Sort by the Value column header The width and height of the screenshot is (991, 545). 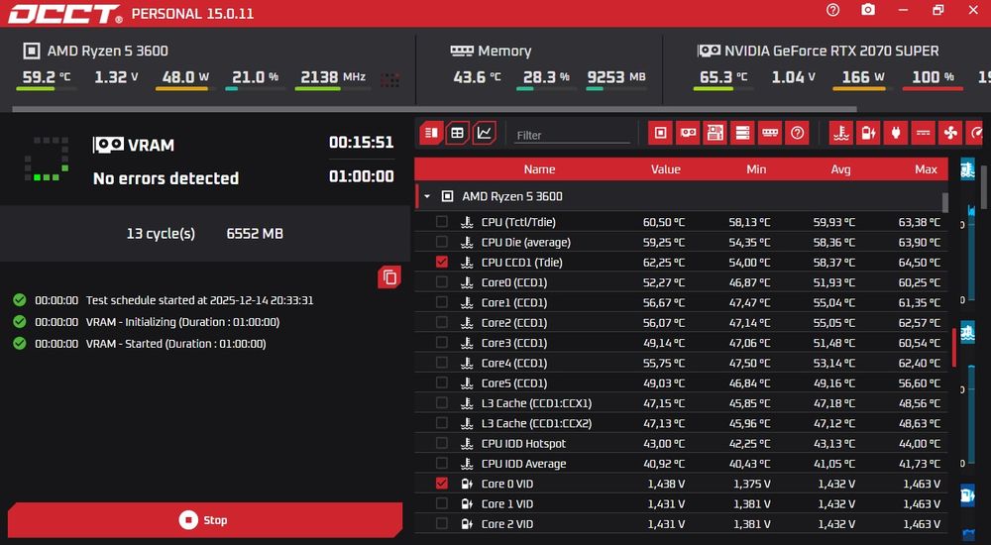click(x=666, y=168)
